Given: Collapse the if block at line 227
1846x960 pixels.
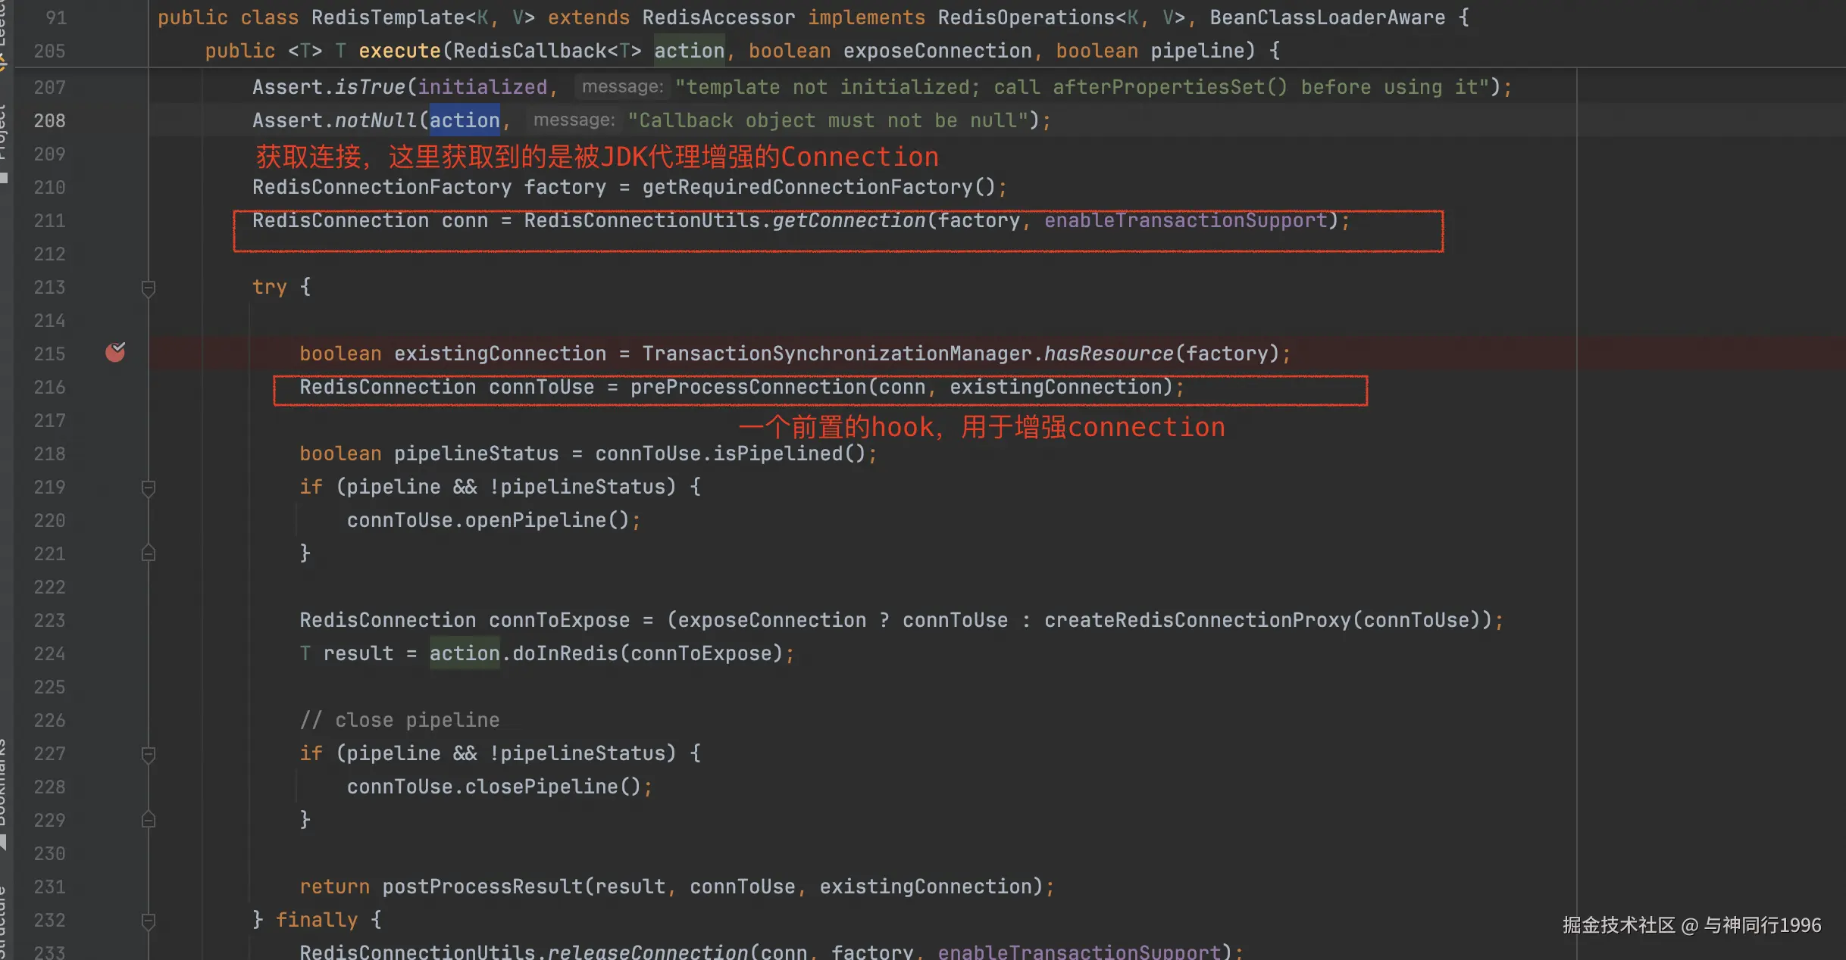Looking at the screenshot, I should point(149,754).
